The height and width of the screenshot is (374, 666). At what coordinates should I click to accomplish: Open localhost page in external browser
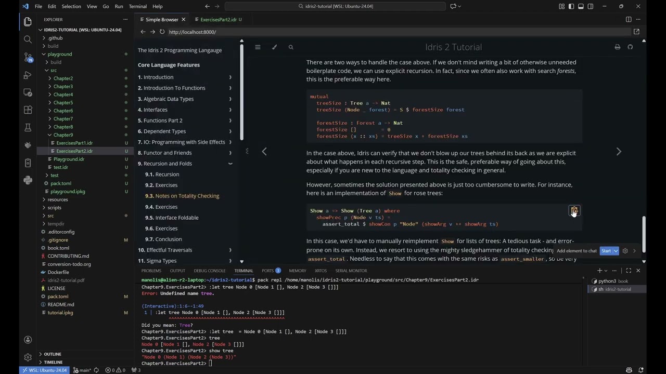point(636,32)
